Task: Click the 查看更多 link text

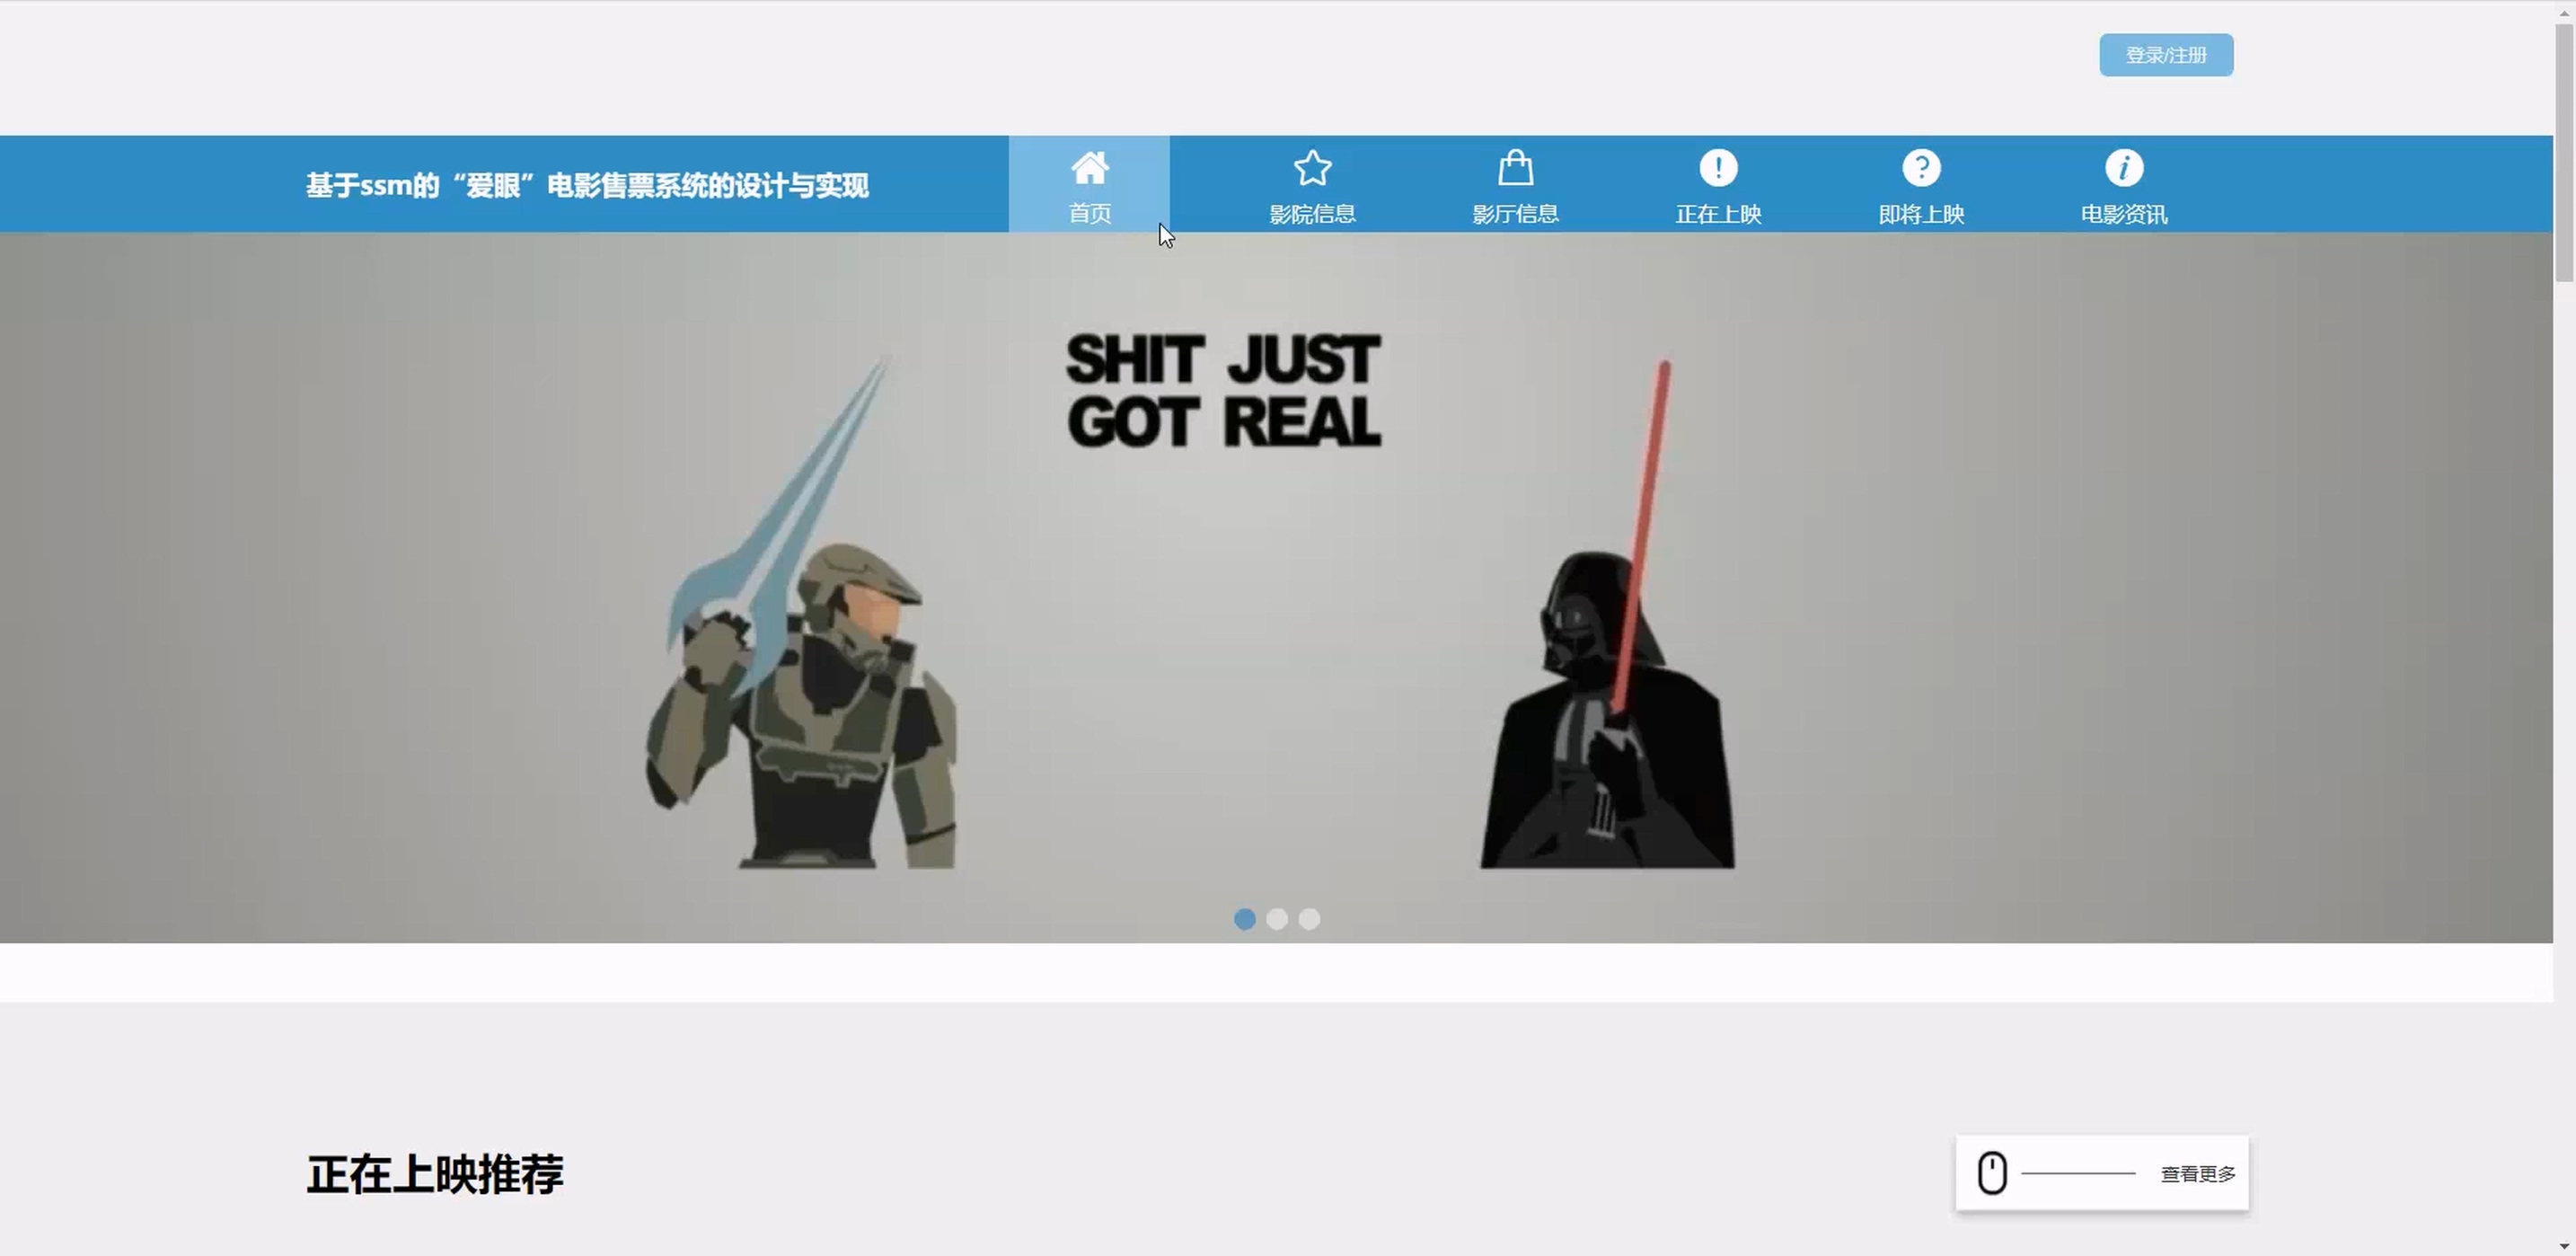Action: click(2198, 1174)
